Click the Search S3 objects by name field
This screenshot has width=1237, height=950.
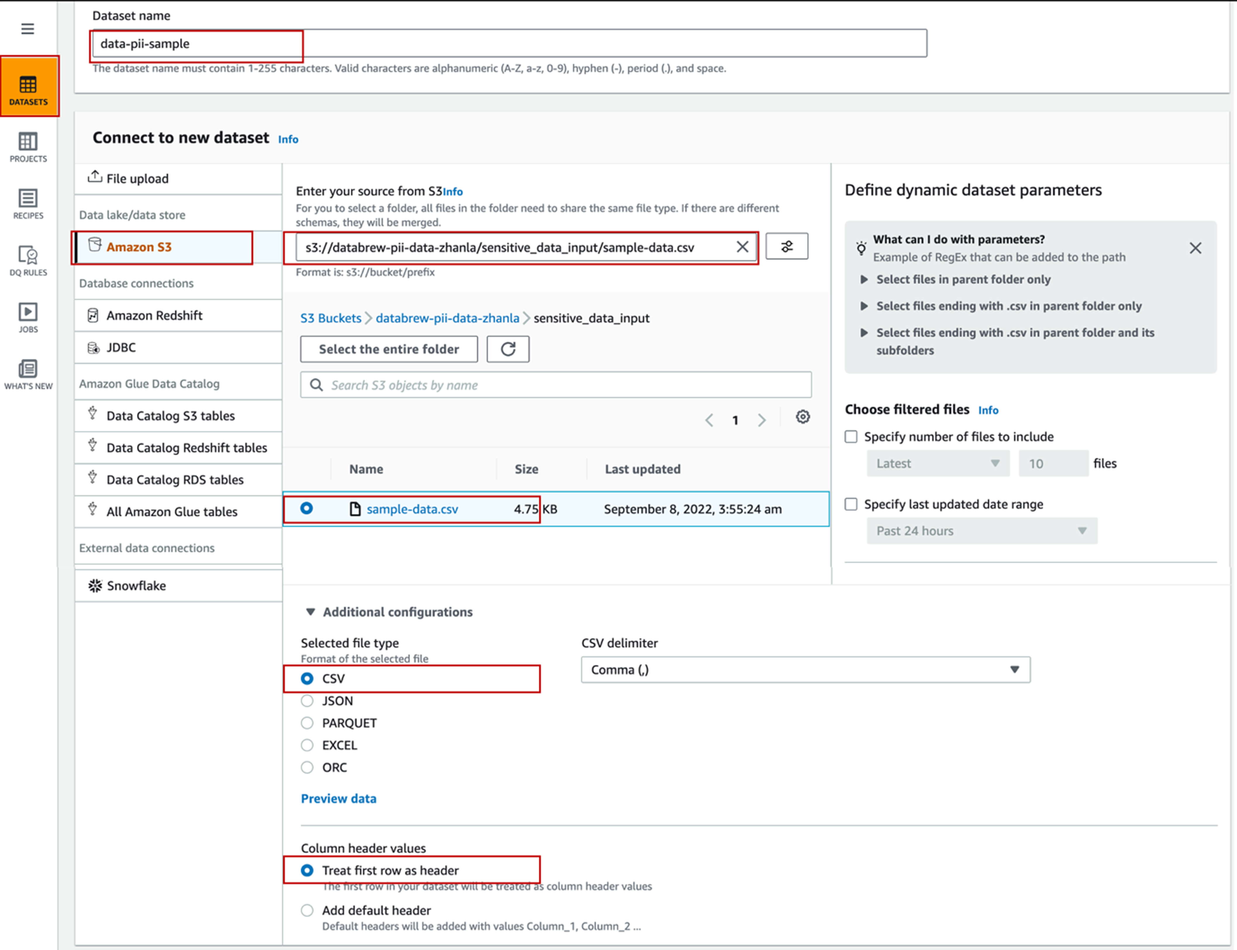556,385
